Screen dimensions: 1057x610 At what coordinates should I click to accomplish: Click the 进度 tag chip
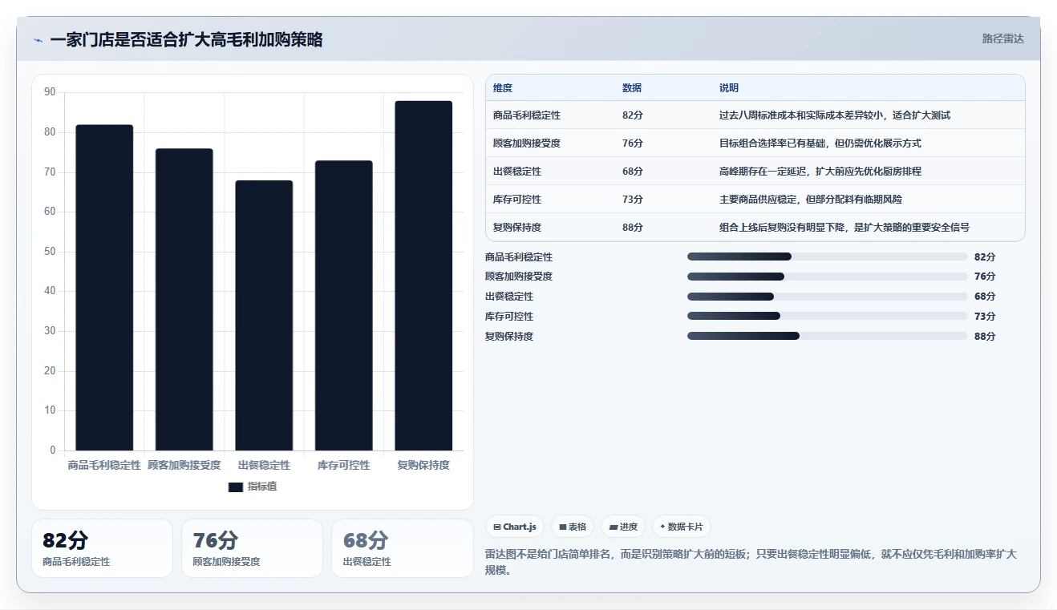(x=623, y=527)
